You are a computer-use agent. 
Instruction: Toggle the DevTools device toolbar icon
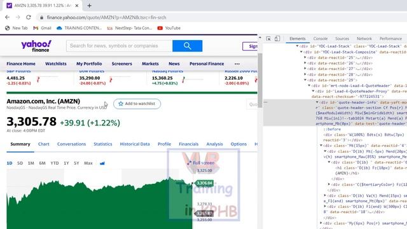(277, 39)
